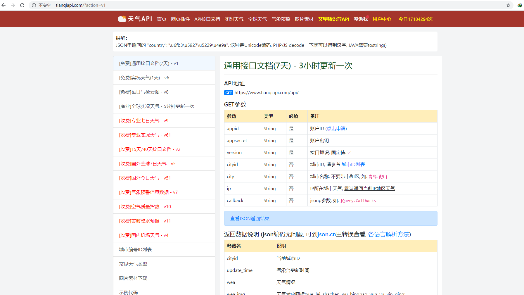Select [商业]全球实况天气 sidebar item
The width and height of the screenshot is (524, 295).
(164, 106)
